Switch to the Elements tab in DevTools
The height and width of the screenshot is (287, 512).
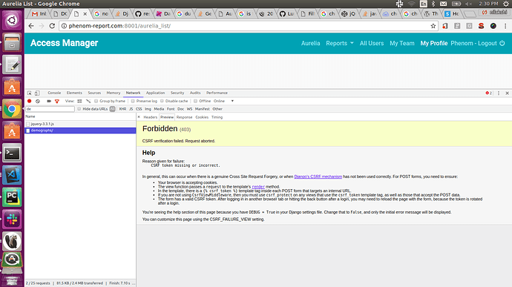(74, 93)
